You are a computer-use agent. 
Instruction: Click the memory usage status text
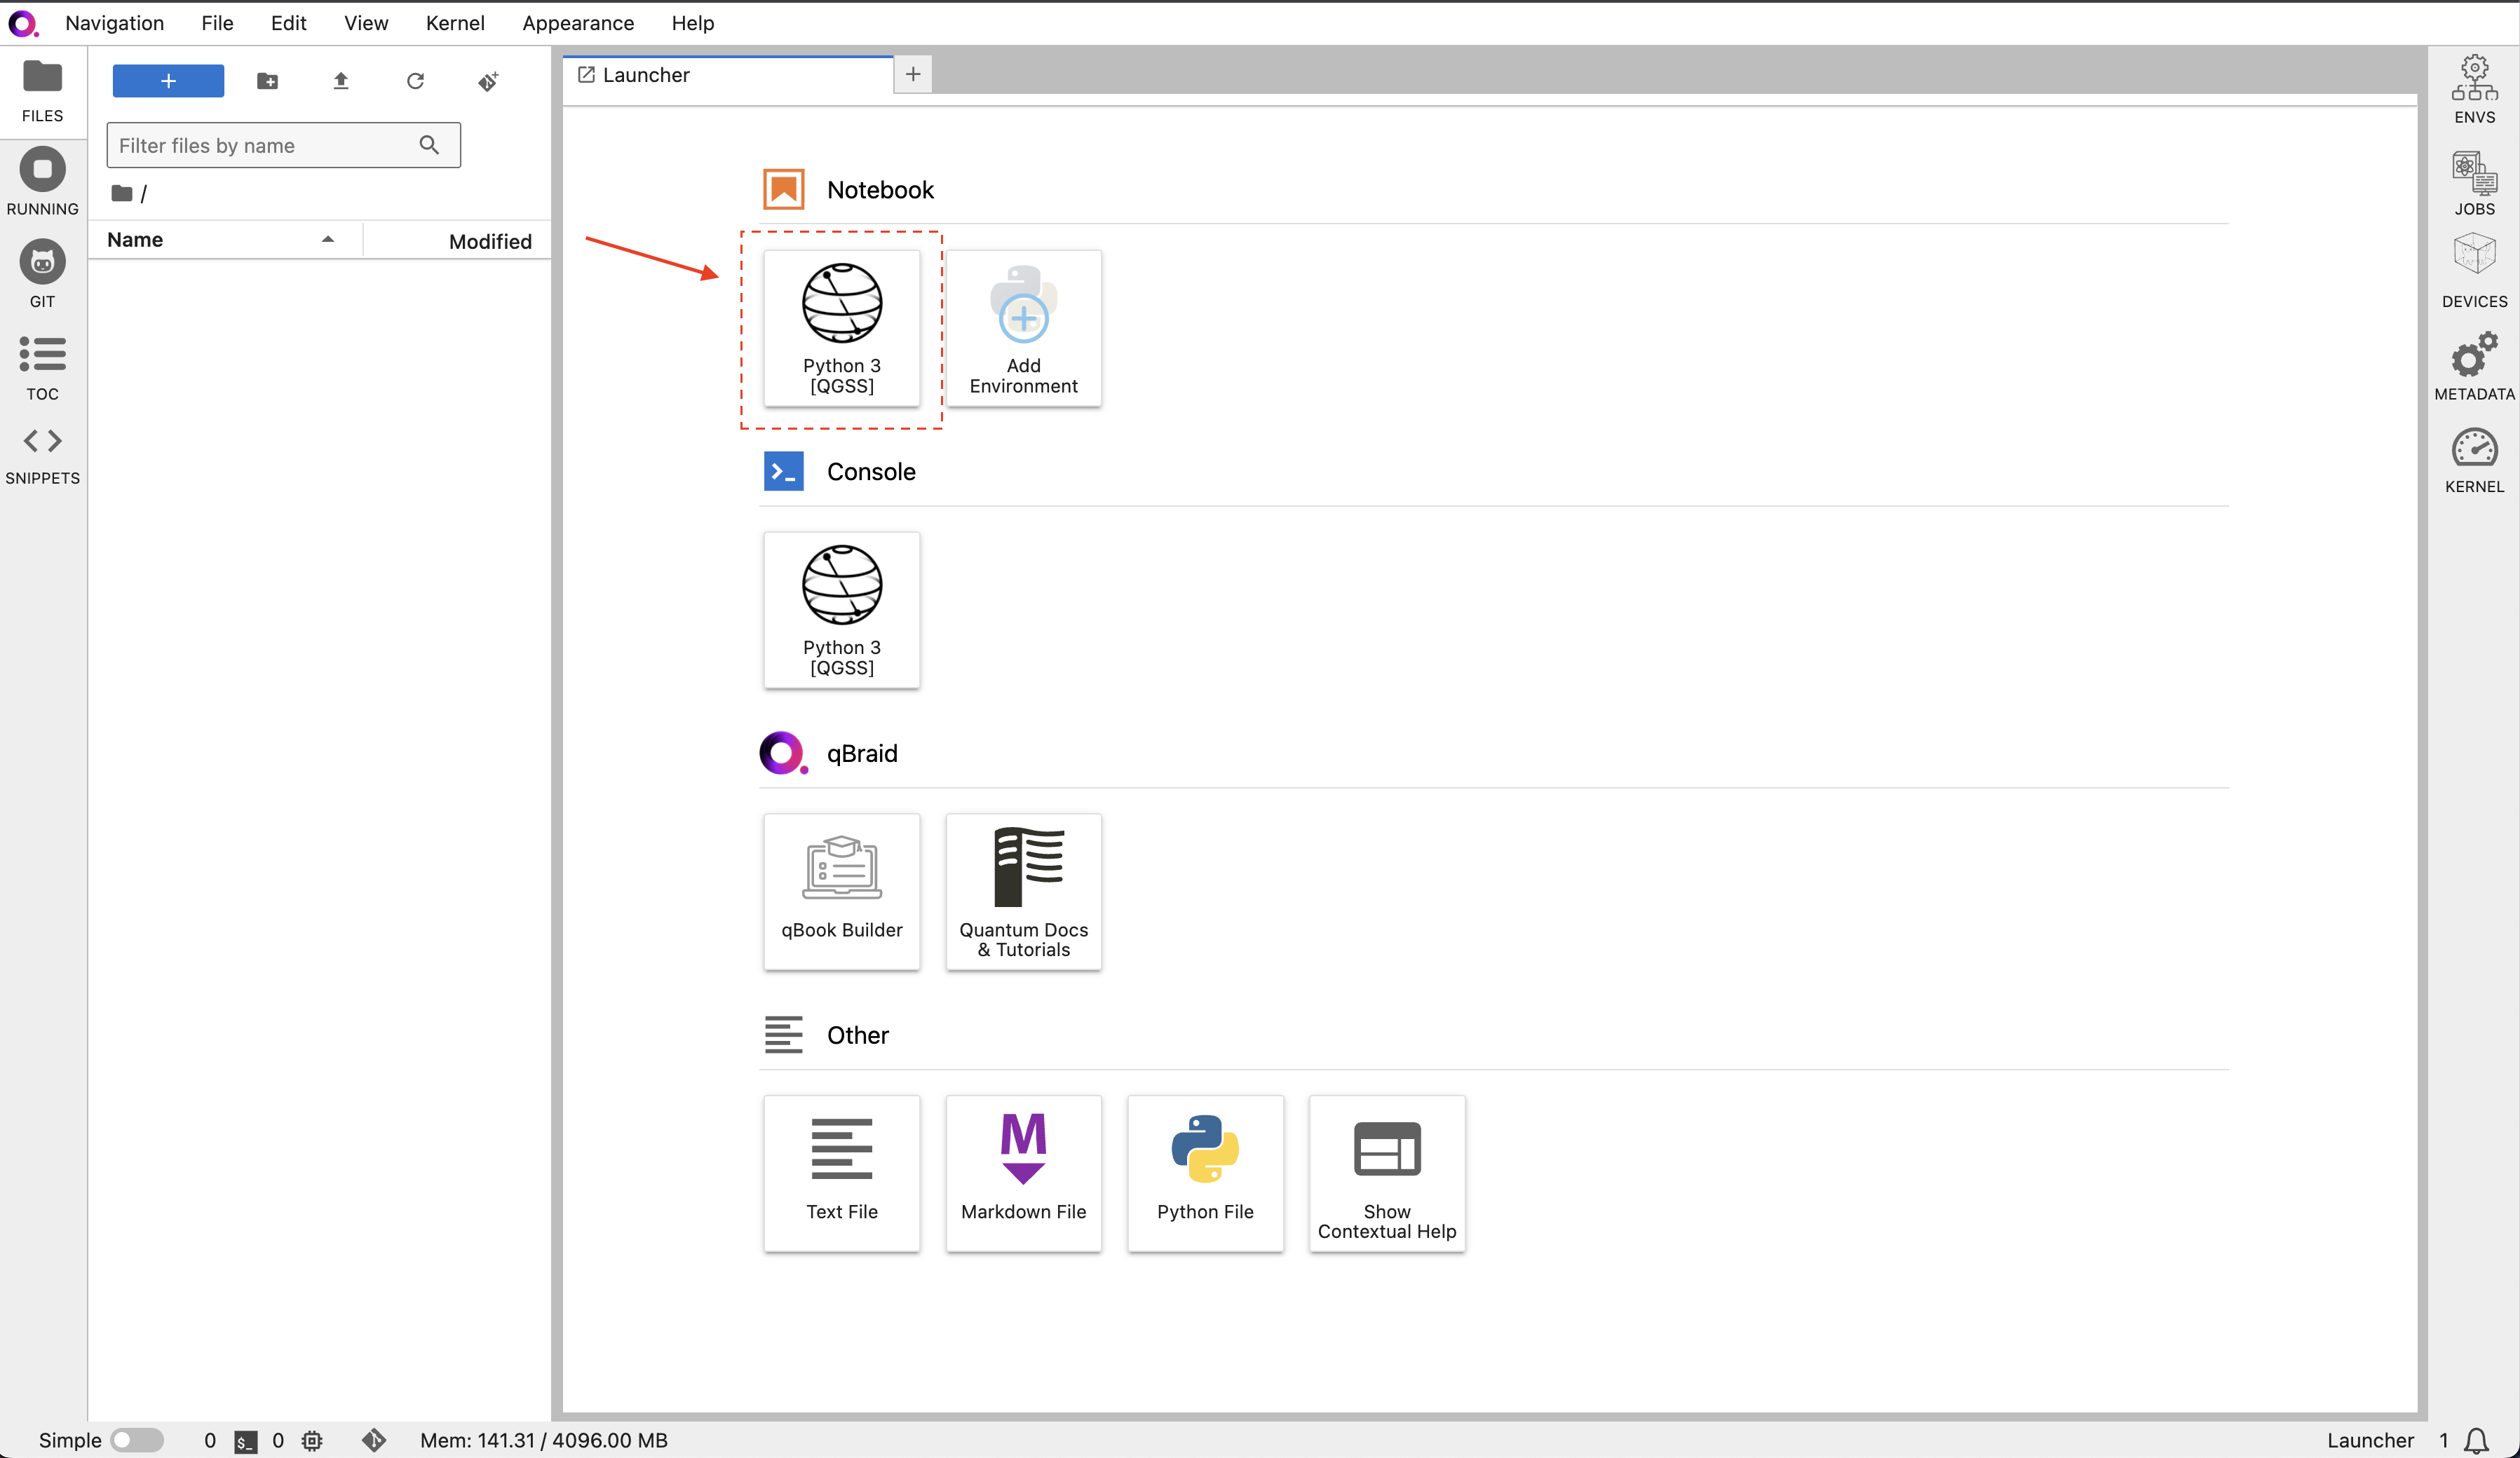(x=543, y=1441)
